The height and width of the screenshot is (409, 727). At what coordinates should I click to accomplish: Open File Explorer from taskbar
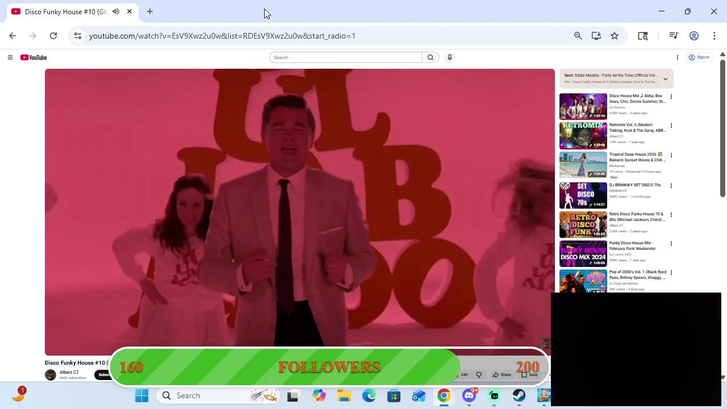click(344, 395)
